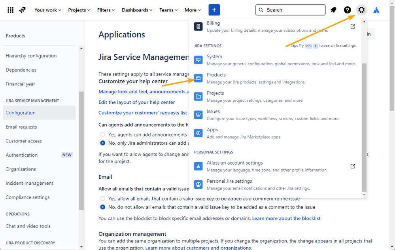Viewport: 395px width, 250px height.
Task: Click settings menu scroll down arrow
Action: [x=364, y=195]
